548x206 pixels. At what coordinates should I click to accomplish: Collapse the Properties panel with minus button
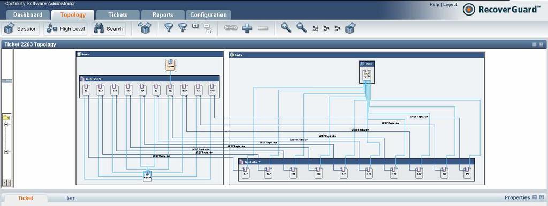pyautogui.click(x=535, y=197)
